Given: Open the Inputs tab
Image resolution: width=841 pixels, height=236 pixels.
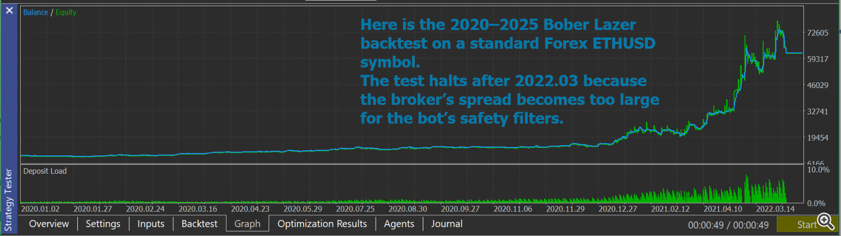Looking at the screenshot, I should [x=151, y=224].
